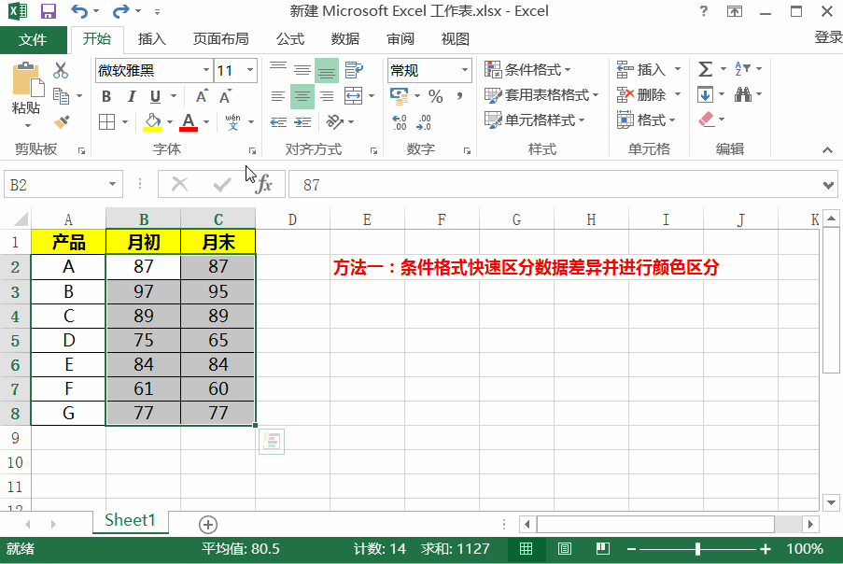Open the font name dropdown 微软雅黑
The height and width of the screenshot is (564, 843).
(206, 70)
